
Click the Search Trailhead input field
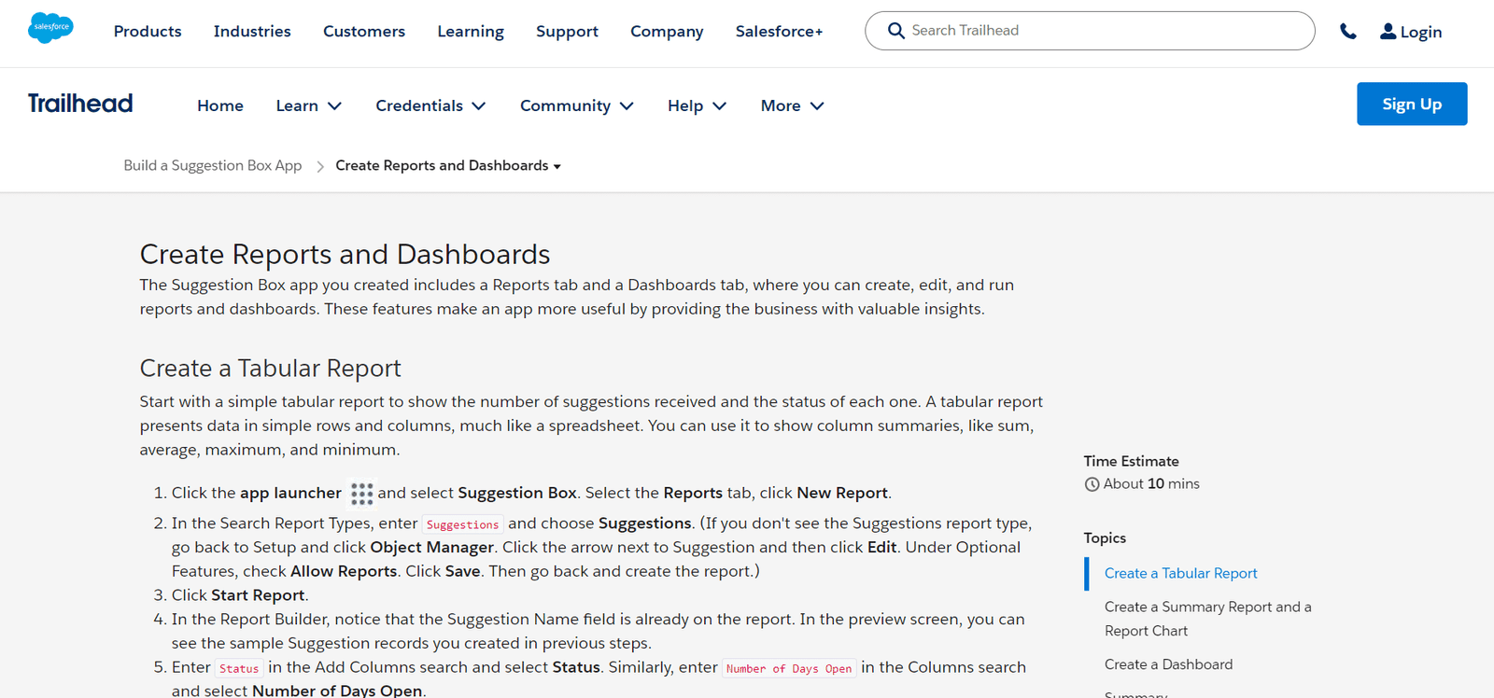pyautogui.click(x=1102, y=31)
